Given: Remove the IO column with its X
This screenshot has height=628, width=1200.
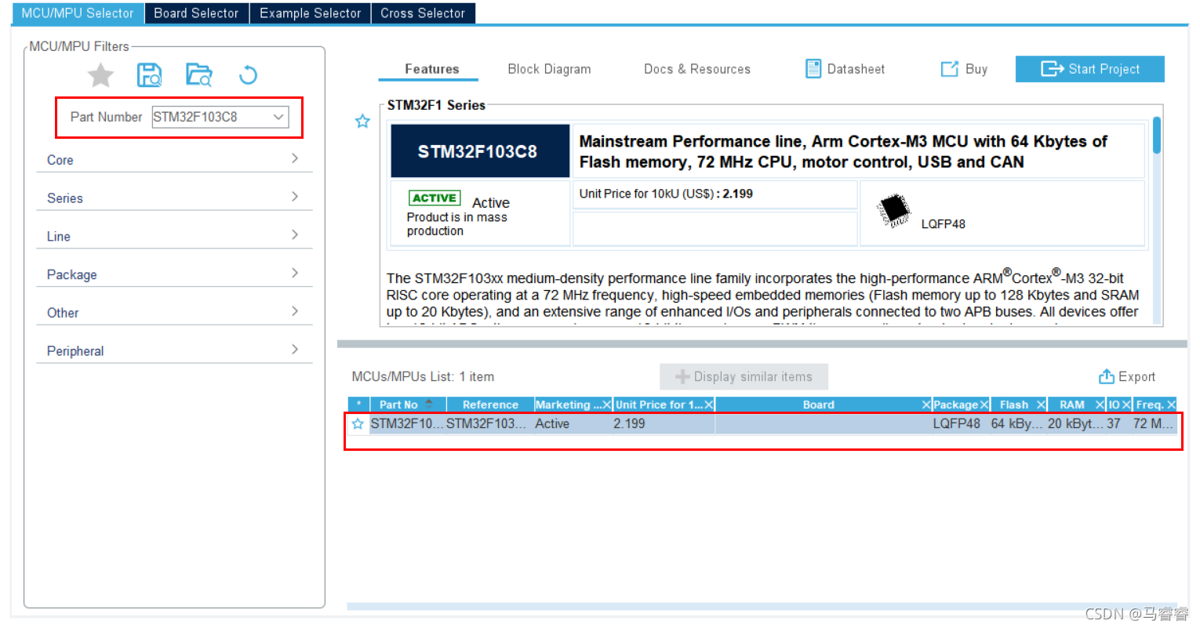Looking at the screenshot, I should tap(1125, 405).
